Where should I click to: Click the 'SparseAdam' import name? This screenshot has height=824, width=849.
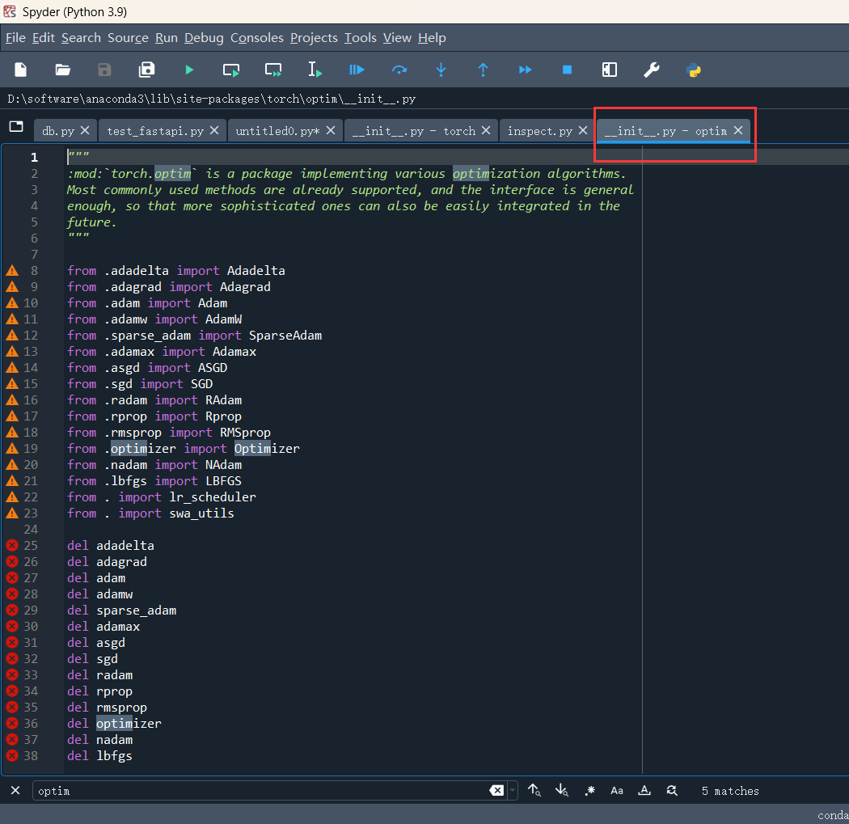285,335
